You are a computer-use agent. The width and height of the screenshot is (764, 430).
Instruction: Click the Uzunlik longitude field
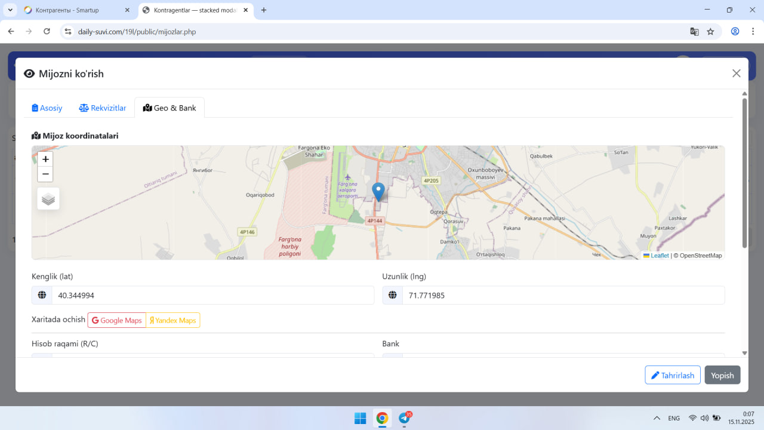click(563, 295)
